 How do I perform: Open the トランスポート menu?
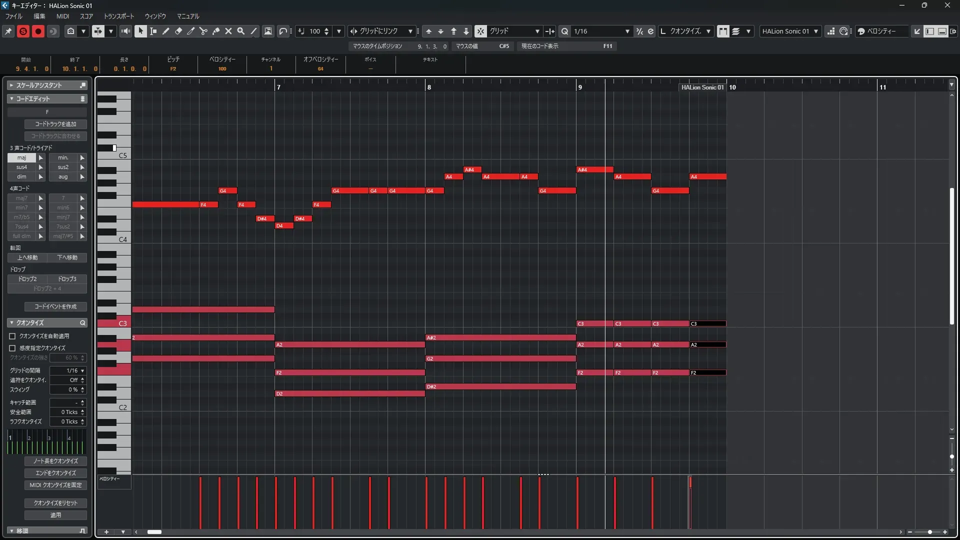pos(119,16)
